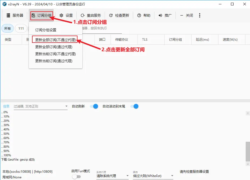Disable the 自动刷新 toggle
Viewport: 250px width, 180px height.
tap(94, 106)
